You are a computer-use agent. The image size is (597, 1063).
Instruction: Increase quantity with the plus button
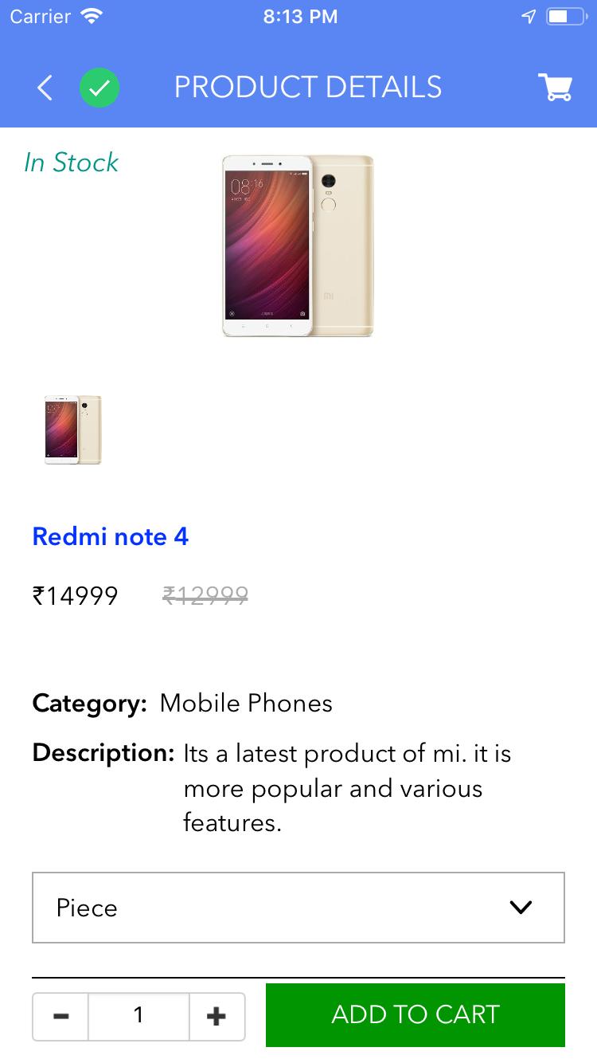pyautogui.click(x=217, y=1016)
